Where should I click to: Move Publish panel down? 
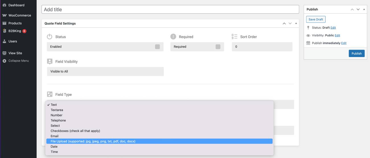(x=358, y=9)
